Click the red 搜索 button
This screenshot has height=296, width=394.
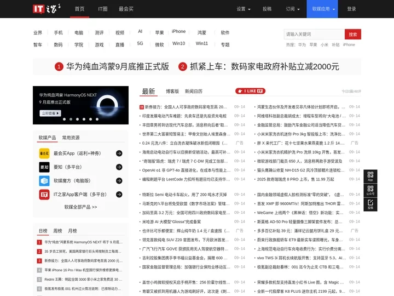[353, 34]
